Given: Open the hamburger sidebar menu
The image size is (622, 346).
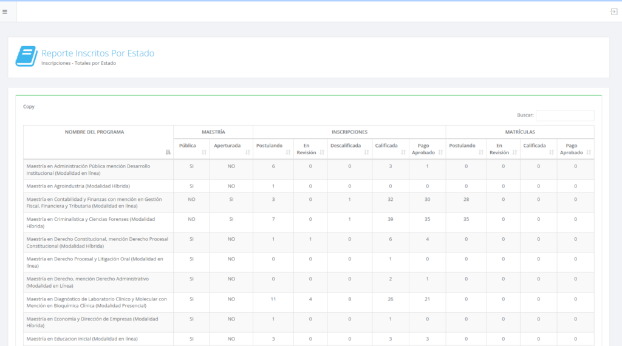Looking at the screenshot, I should point(5,12).
